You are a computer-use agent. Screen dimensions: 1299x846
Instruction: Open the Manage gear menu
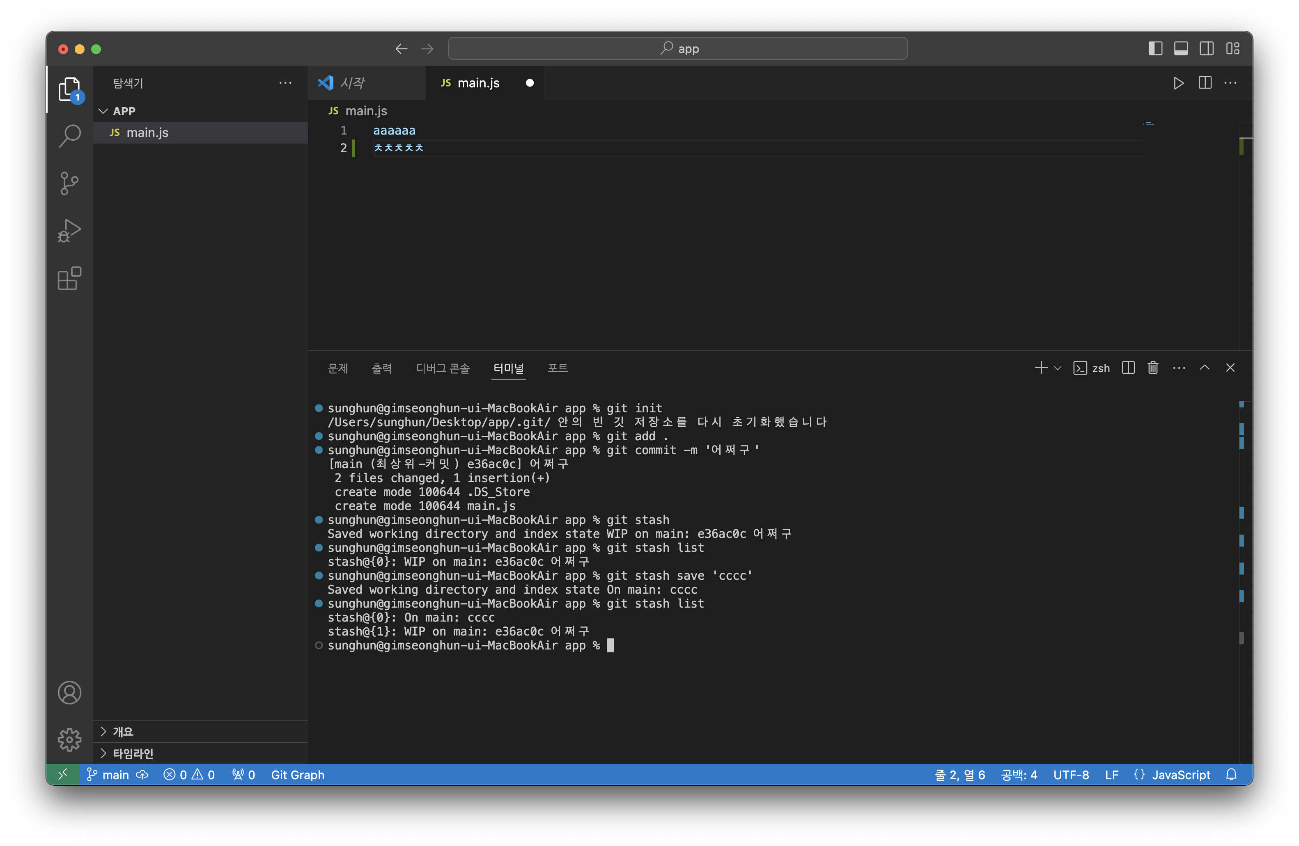click(69, 740)
